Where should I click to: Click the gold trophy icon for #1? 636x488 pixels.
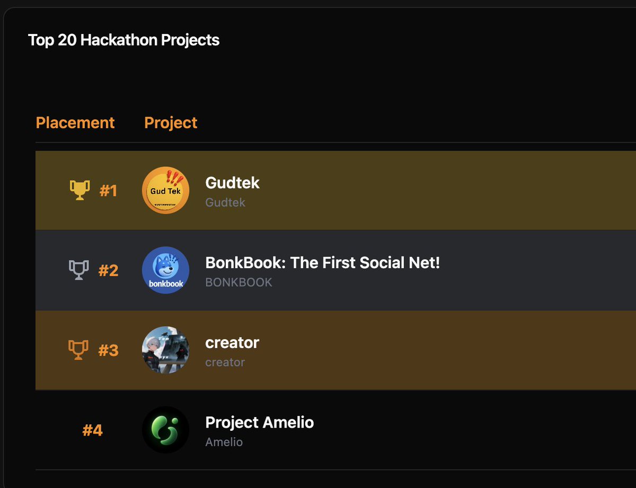(x=79, y=190)
